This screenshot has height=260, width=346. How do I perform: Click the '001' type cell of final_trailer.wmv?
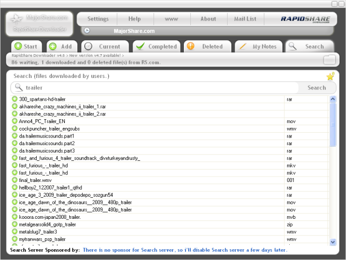pos(290,180)
